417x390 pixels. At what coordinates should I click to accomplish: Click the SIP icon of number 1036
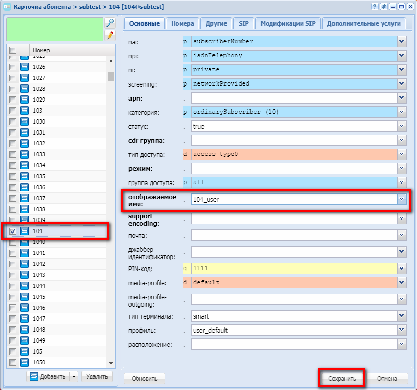coord(25,187)
